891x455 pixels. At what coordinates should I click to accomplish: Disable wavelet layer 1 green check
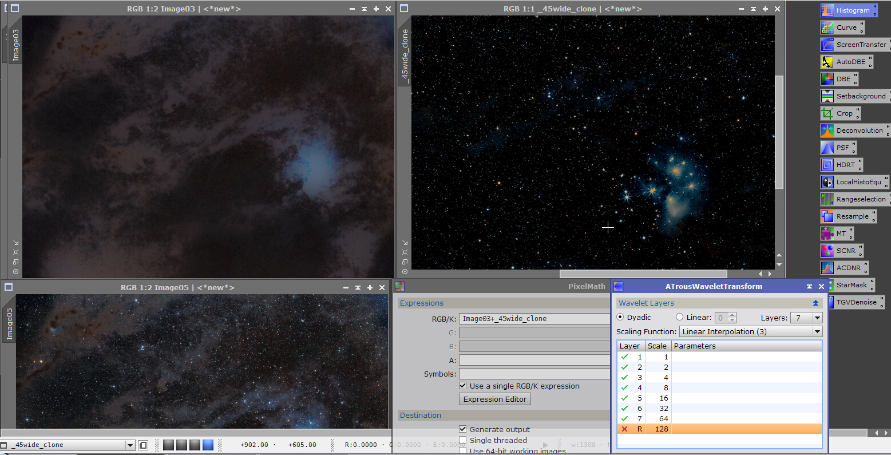point(625,357)
